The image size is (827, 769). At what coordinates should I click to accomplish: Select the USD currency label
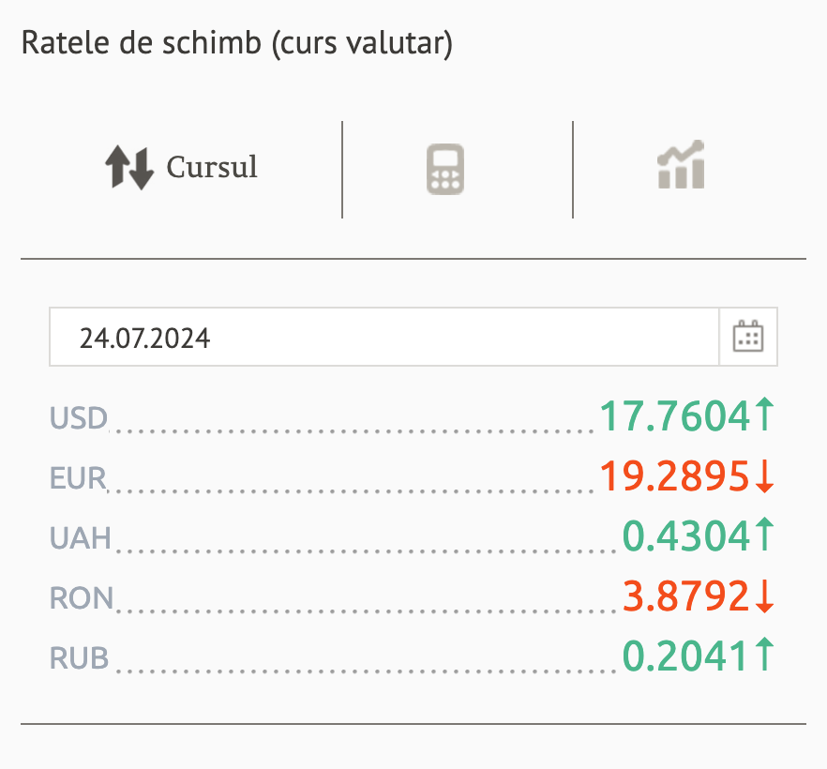79,417
